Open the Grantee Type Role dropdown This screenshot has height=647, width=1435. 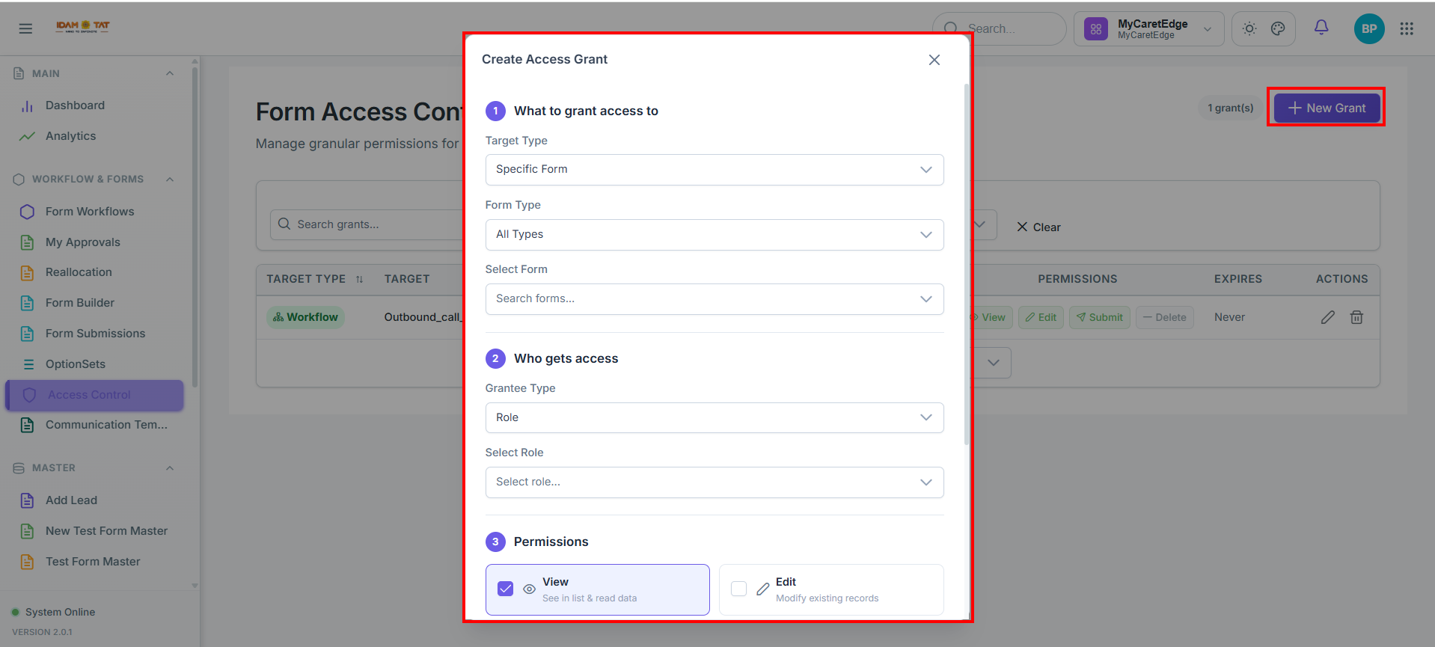pyautogui.click(x=715, y=417)
